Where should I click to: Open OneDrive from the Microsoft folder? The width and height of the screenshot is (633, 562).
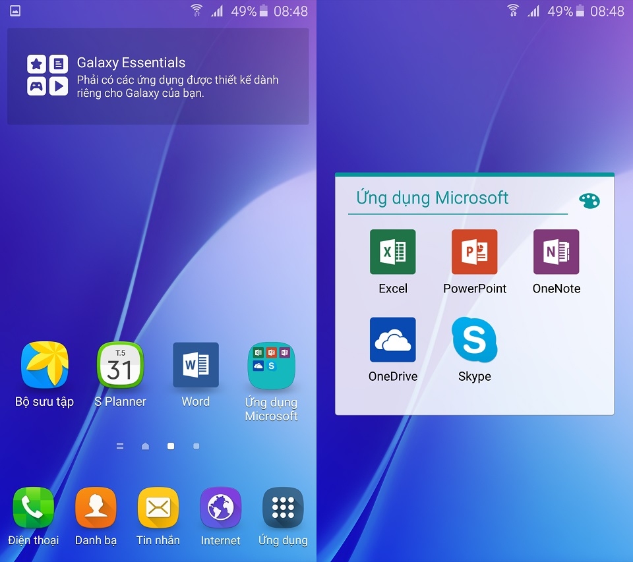point(393,340)
